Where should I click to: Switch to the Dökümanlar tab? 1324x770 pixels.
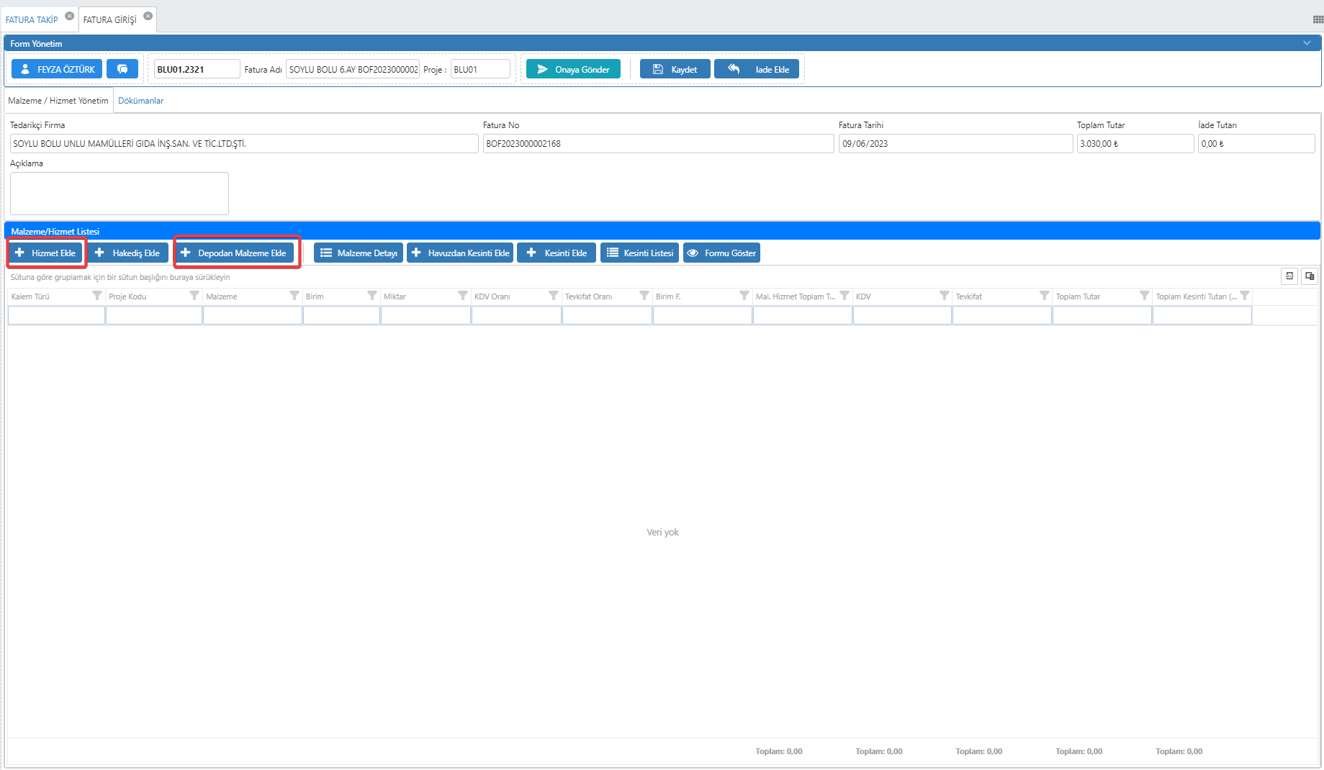click(140, 101)
